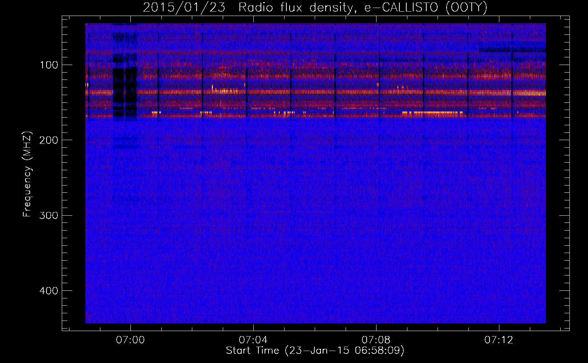Click the long bright yellow emission streak after 07:09
Image resolution: width=588 pixels, height=363 pixels.
coord(432,113)
